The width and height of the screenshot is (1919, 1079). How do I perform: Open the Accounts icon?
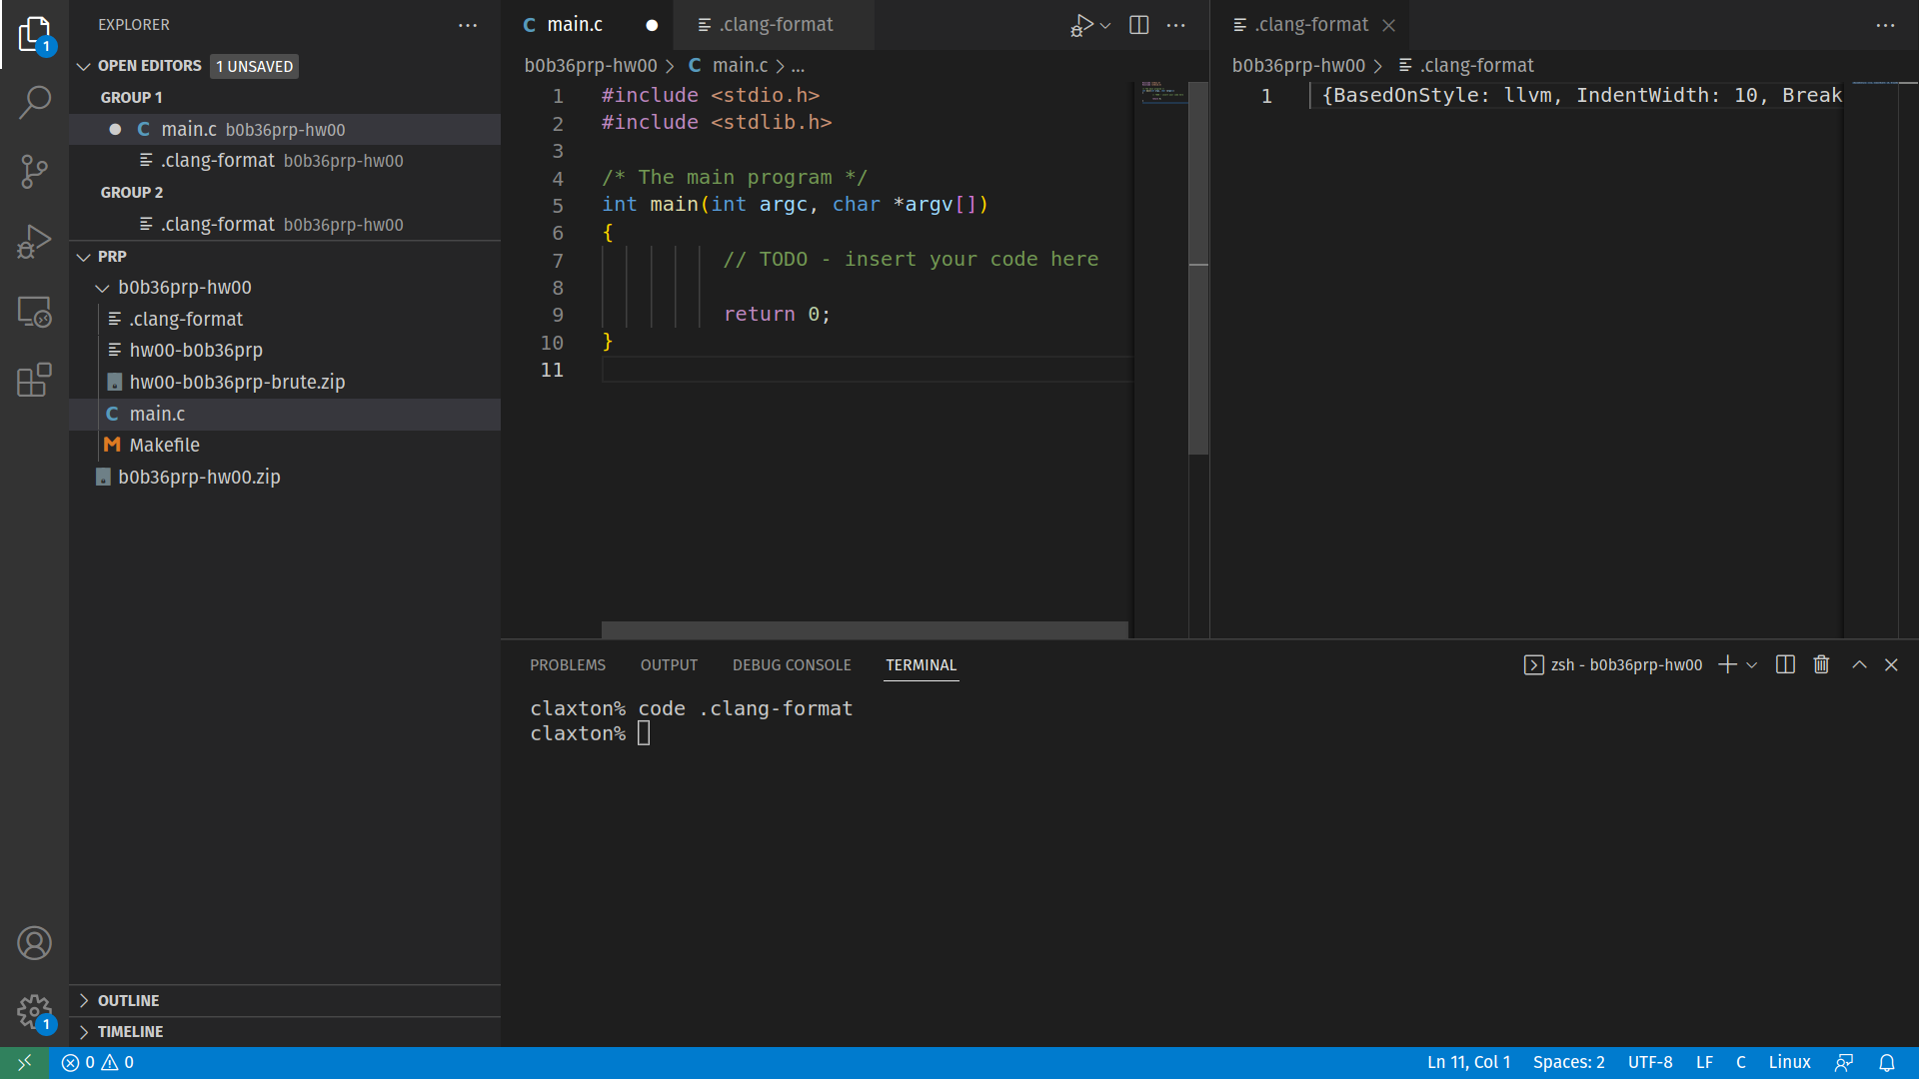pos(34,943)
